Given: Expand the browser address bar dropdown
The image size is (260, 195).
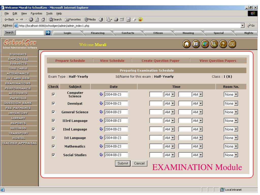Looking at the screenshot, I should tap(242, 26).
